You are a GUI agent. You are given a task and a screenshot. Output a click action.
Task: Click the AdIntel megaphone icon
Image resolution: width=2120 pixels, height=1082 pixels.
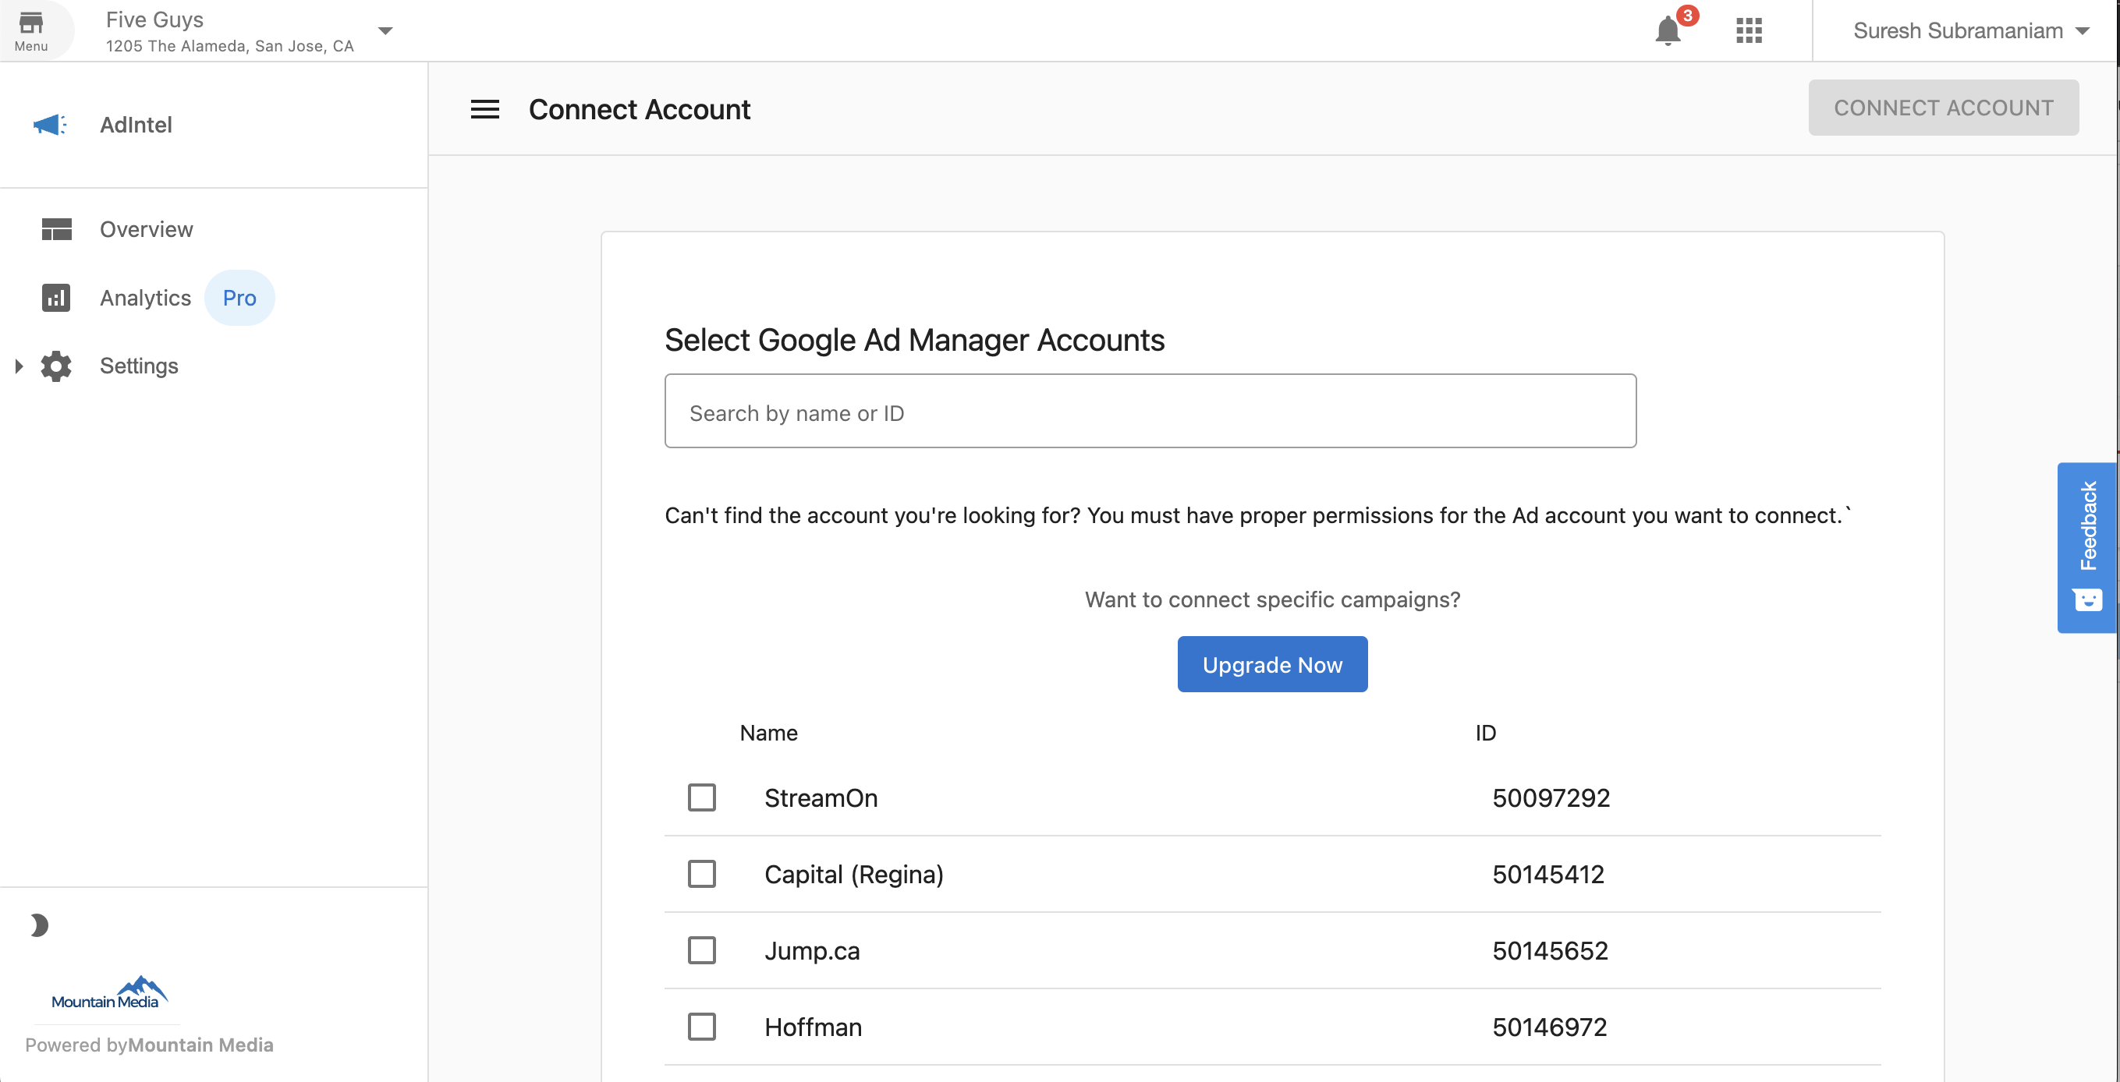point(49,124)
